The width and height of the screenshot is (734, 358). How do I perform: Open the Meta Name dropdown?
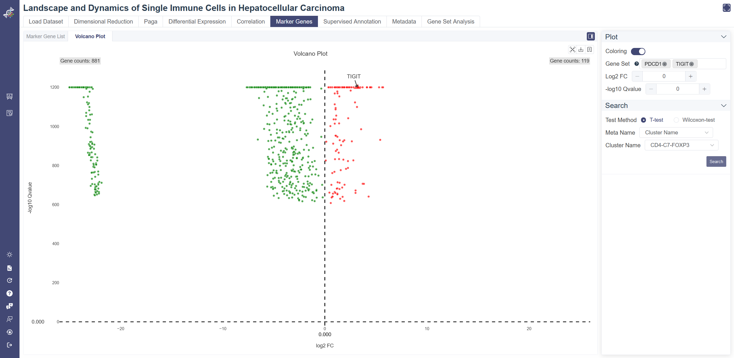[676, 133]
